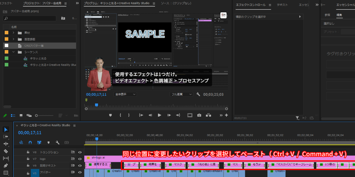The width and height of the screenshot is (355, 177).
Task: Open timeline display settings wrench
Action: tap(58, 142)
